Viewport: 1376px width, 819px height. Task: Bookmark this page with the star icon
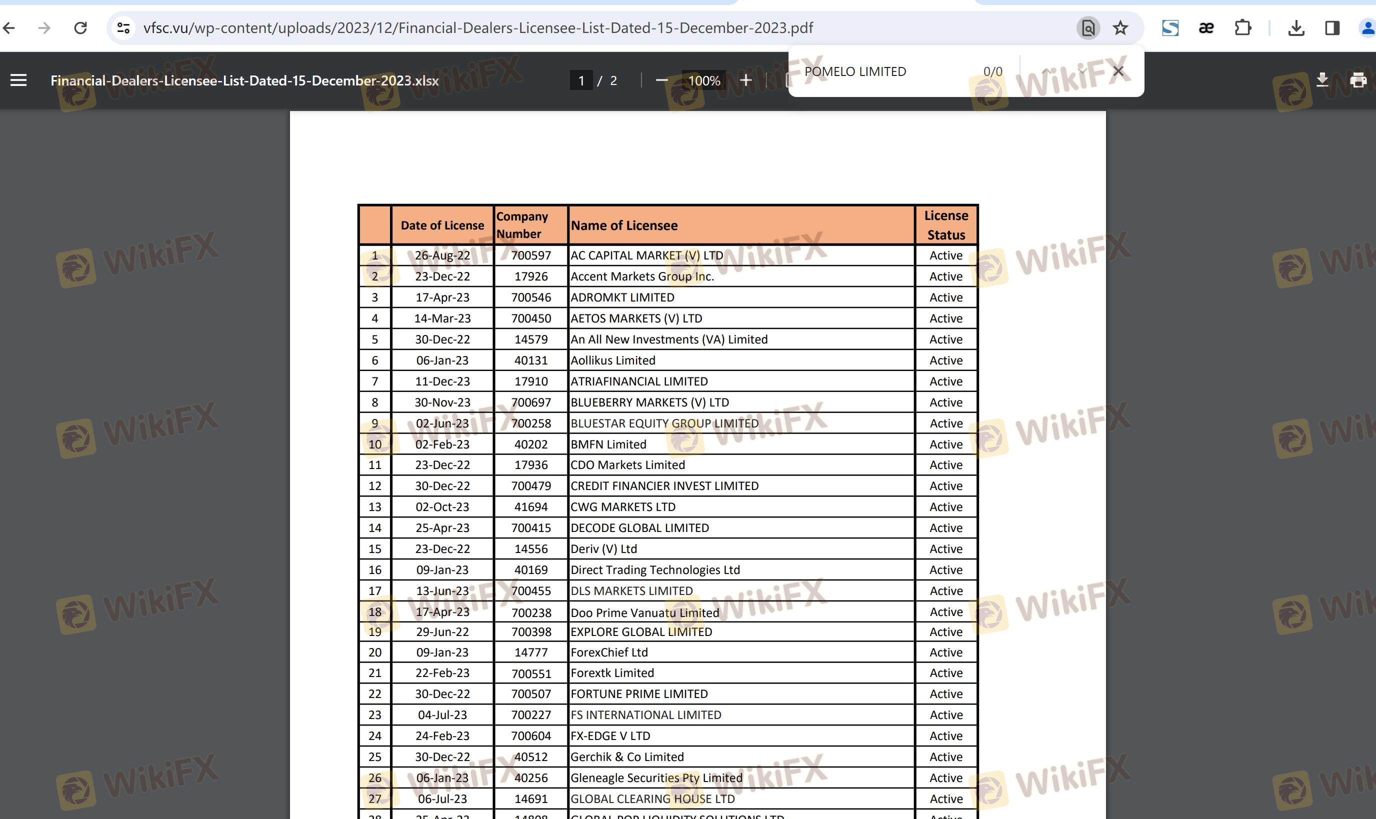[x=1120, y=28]
